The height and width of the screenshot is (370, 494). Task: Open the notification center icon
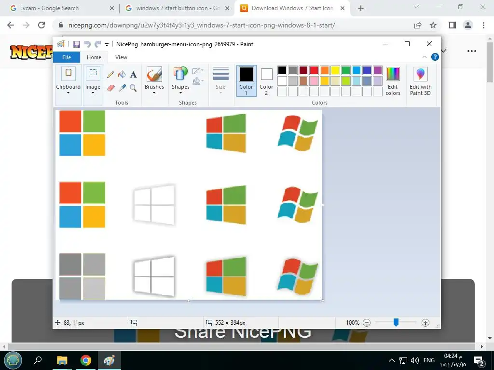click(479, 361)
